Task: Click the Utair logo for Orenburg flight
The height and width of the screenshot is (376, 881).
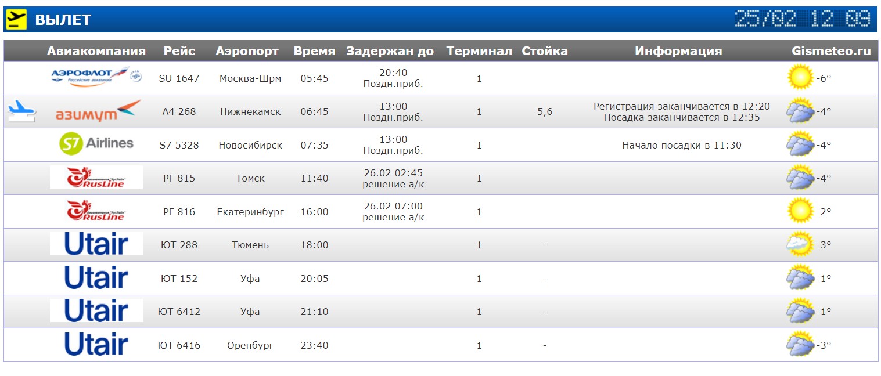Action: (x=96, y=344)
